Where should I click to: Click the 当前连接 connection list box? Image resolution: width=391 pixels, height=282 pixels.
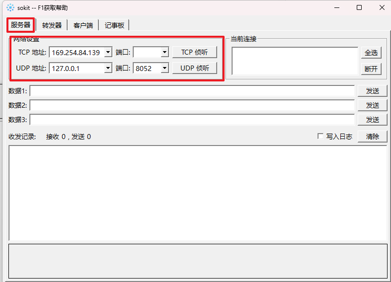[x=295, y=61]
